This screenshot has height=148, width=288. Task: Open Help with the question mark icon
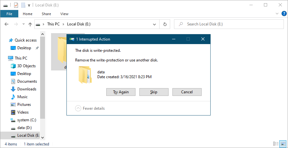tap(284, 14)
